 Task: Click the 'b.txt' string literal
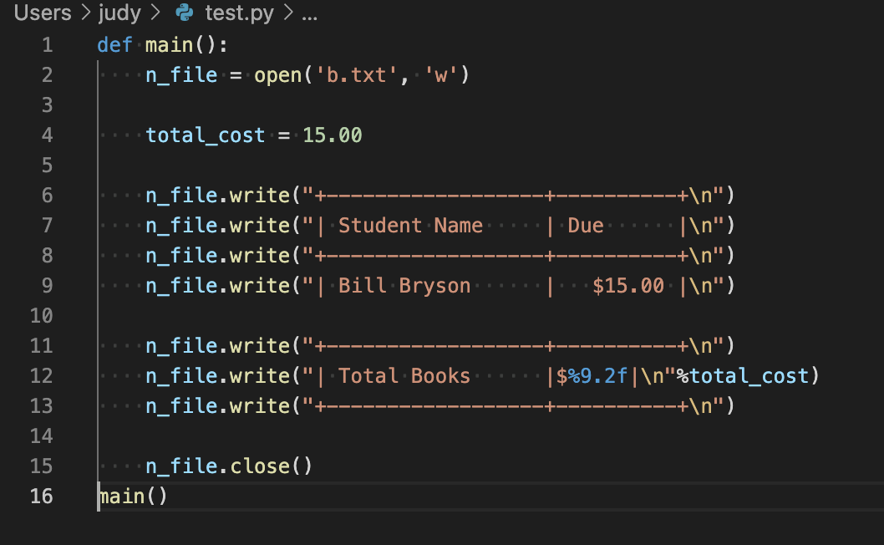click(x=356, y=75)
